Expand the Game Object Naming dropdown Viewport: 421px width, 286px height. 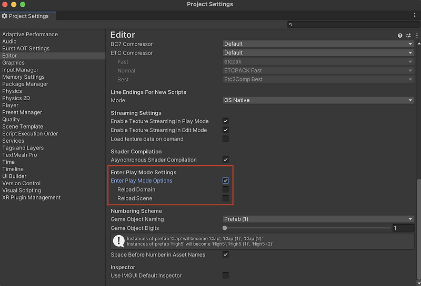tap(318, 219)
